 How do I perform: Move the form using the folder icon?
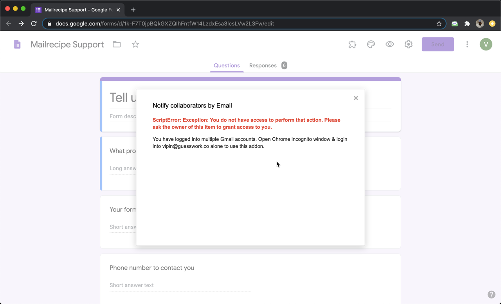116,44
